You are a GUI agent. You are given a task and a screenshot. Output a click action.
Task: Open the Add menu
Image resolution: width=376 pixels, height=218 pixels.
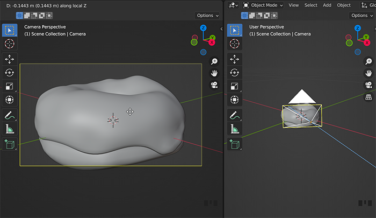point(327,5)
